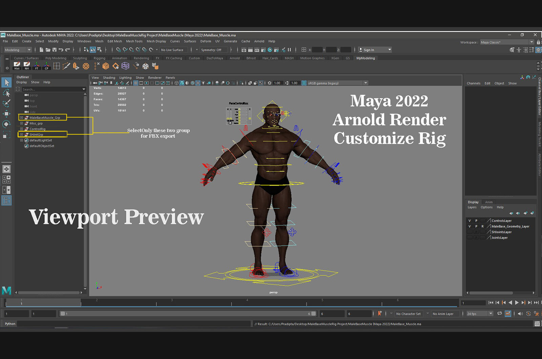Open the Modeling menu set dropdown

point(18,50)
